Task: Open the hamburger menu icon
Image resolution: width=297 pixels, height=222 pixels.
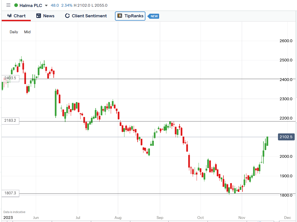Action: click(x=8, y=5)
